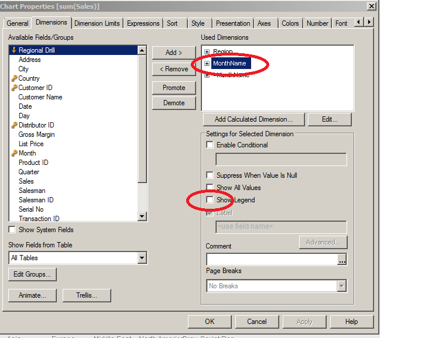Click the drill-down arrow icon of Regional Drill
This screenshot has width=439, height=338.
tap(13, 50)
